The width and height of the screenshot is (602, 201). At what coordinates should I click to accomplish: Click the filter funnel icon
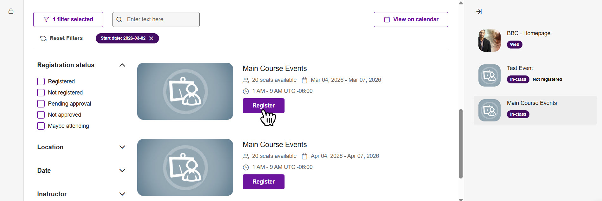46,19
